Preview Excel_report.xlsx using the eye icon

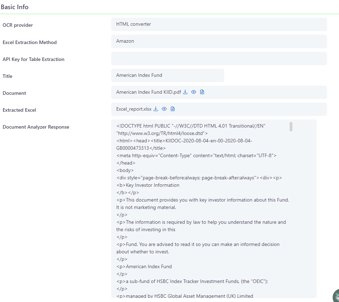164,109
